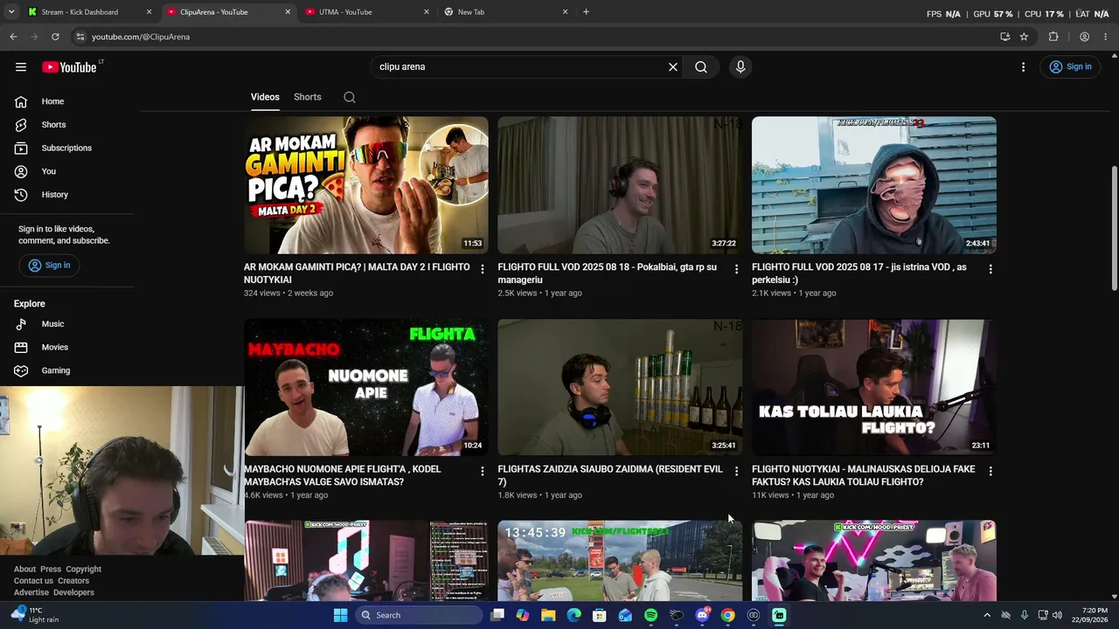Click the magnifier search button beside search box

tap(701, 67)
